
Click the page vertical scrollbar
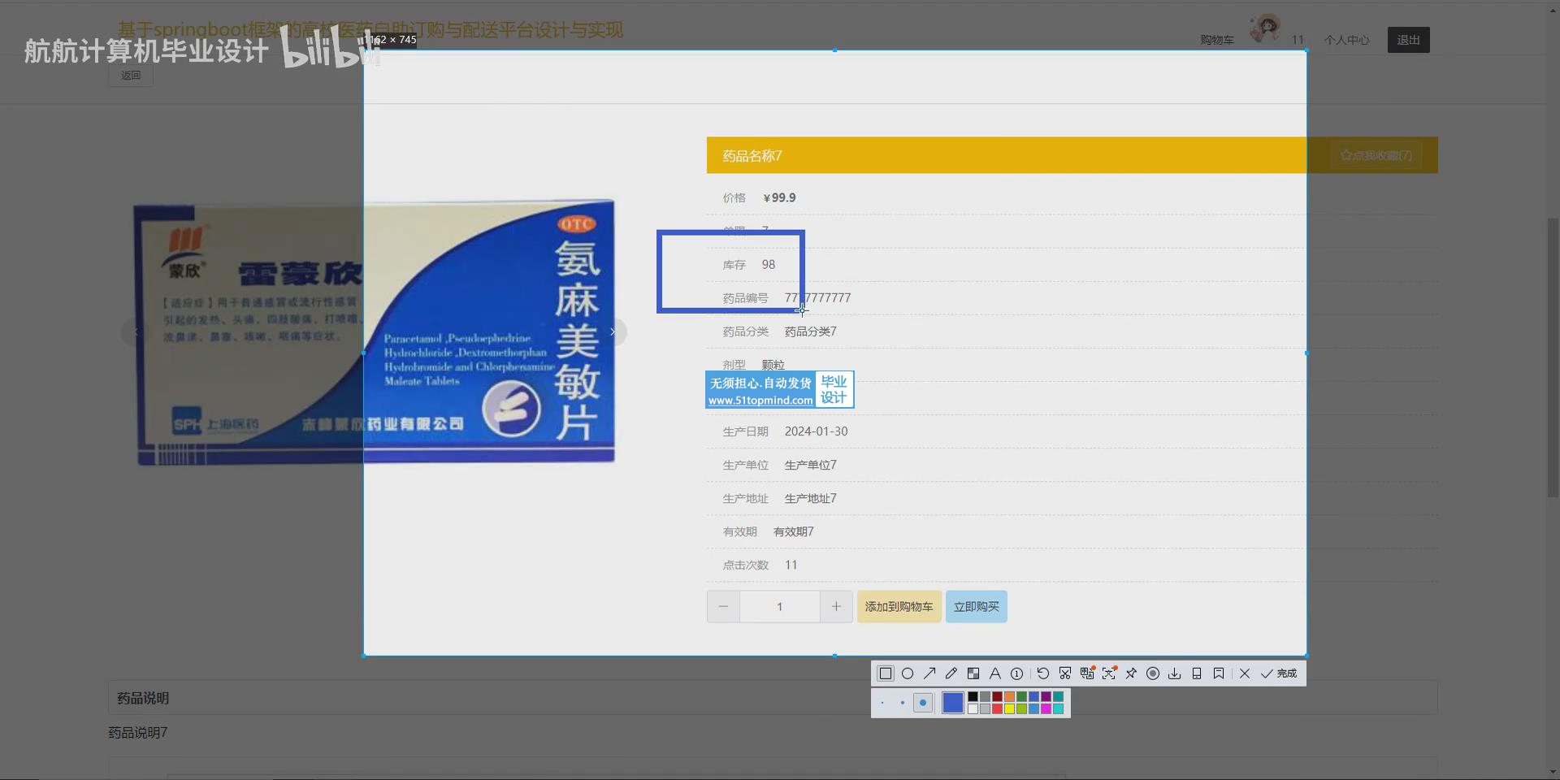pyautogui.click(x=1553, y=357)
